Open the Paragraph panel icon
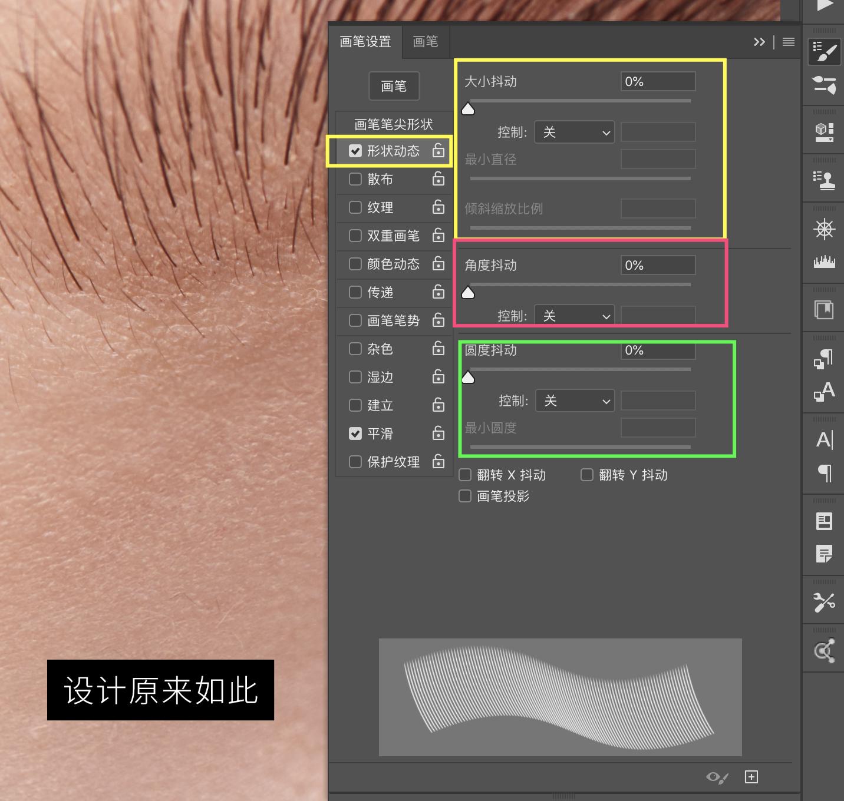Image resolution: width=844 pixels, height=801 pixels. (823, 474)
